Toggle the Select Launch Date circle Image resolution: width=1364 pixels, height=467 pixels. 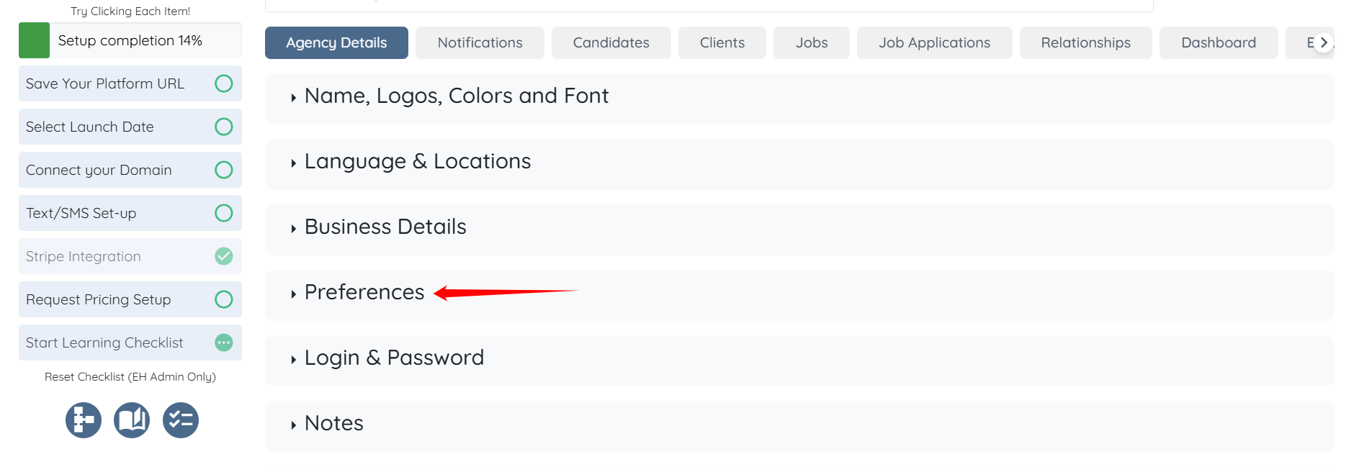tap(224, 127)
